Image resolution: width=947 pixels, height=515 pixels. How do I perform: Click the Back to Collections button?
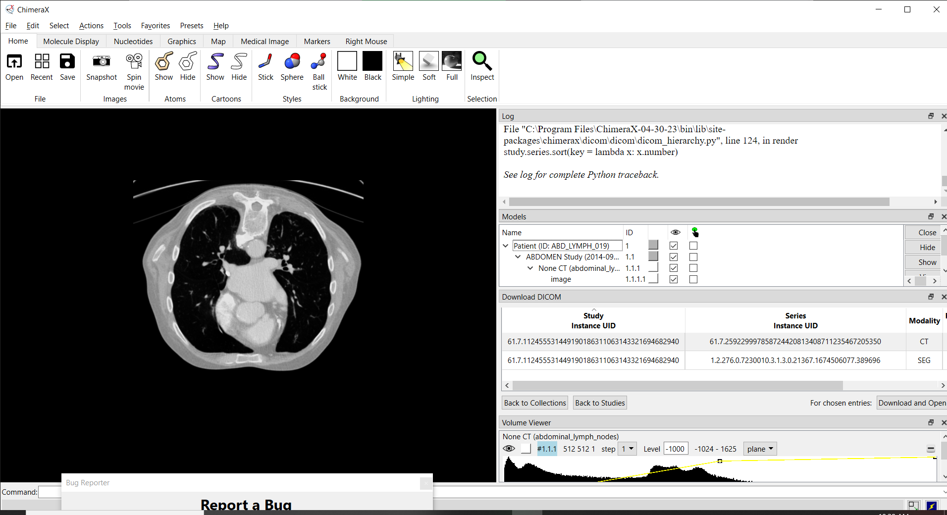coord(535,403)
